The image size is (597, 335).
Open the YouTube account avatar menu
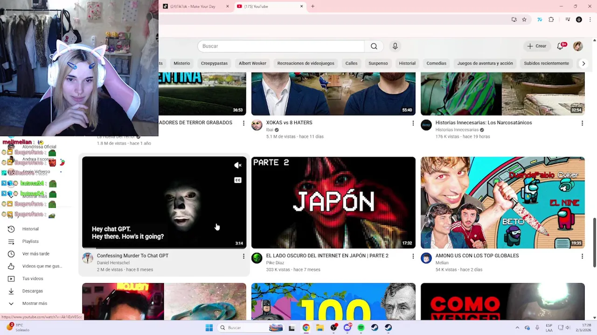click(578, 46)
